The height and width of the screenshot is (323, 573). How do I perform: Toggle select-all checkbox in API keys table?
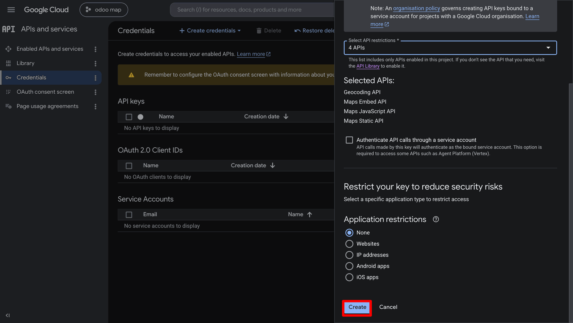tap(129, 117)
